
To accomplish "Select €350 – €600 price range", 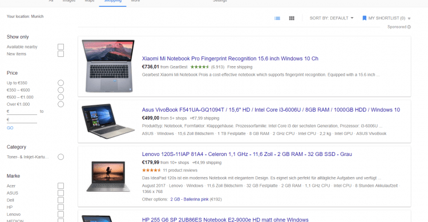I will [x=60, y=90].
